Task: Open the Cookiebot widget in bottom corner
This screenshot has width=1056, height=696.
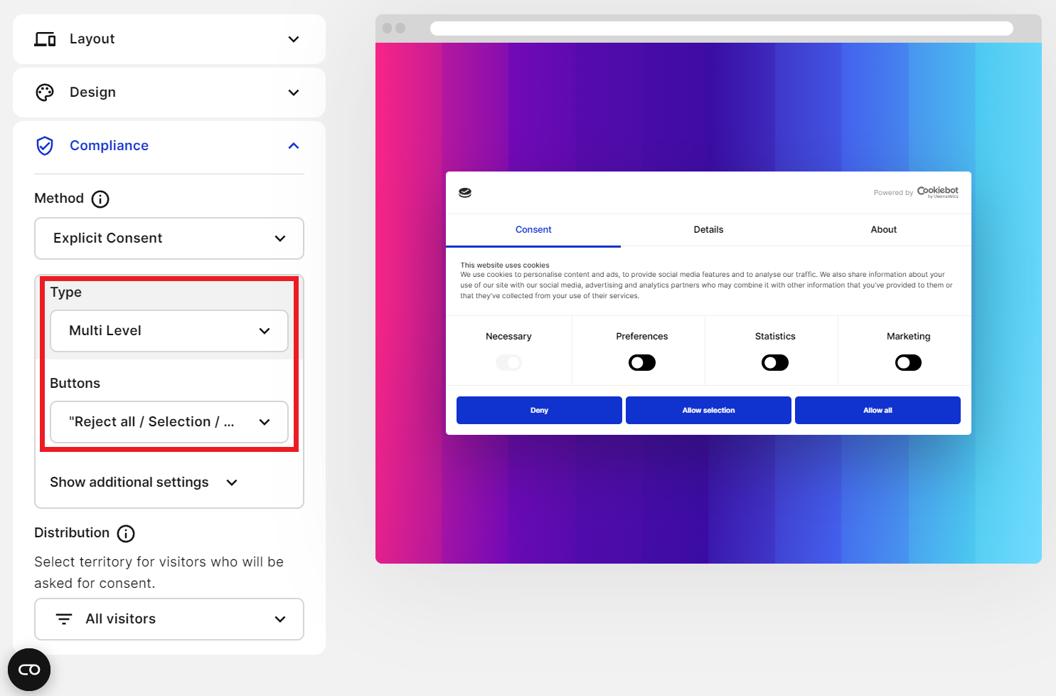Action: pyautogui.click(x=29, y=670)
